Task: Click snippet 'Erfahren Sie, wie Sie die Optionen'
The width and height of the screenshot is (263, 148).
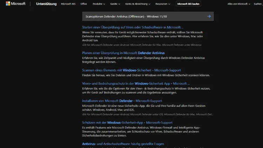Action: (x=146, y=90)
